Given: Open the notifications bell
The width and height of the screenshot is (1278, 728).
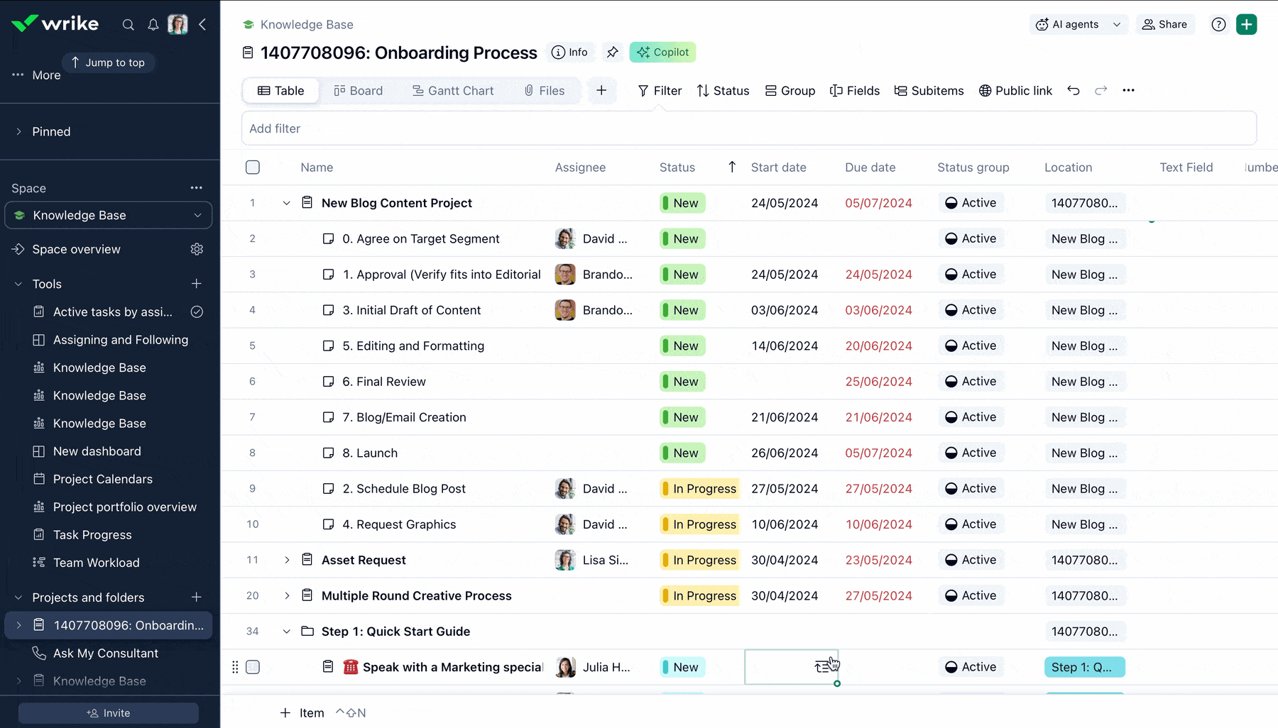Looking at the screenshot, I should (x=153, y=25).
